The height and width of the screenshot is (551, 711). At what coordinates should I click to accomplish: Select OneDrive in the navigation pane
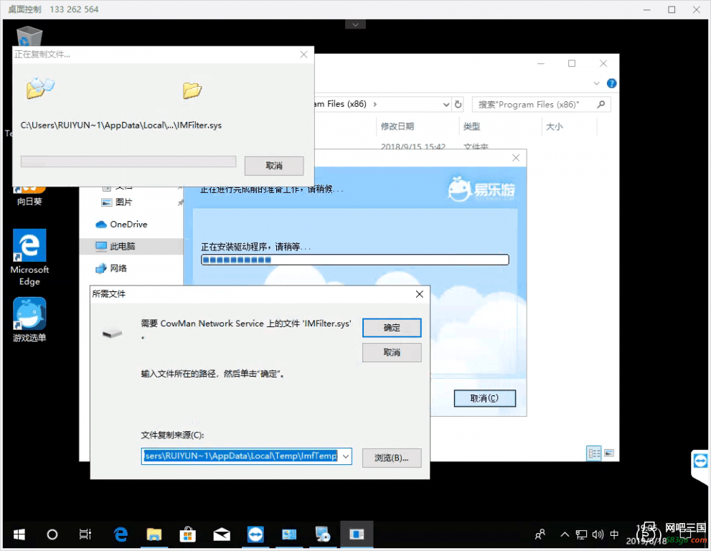128,225
